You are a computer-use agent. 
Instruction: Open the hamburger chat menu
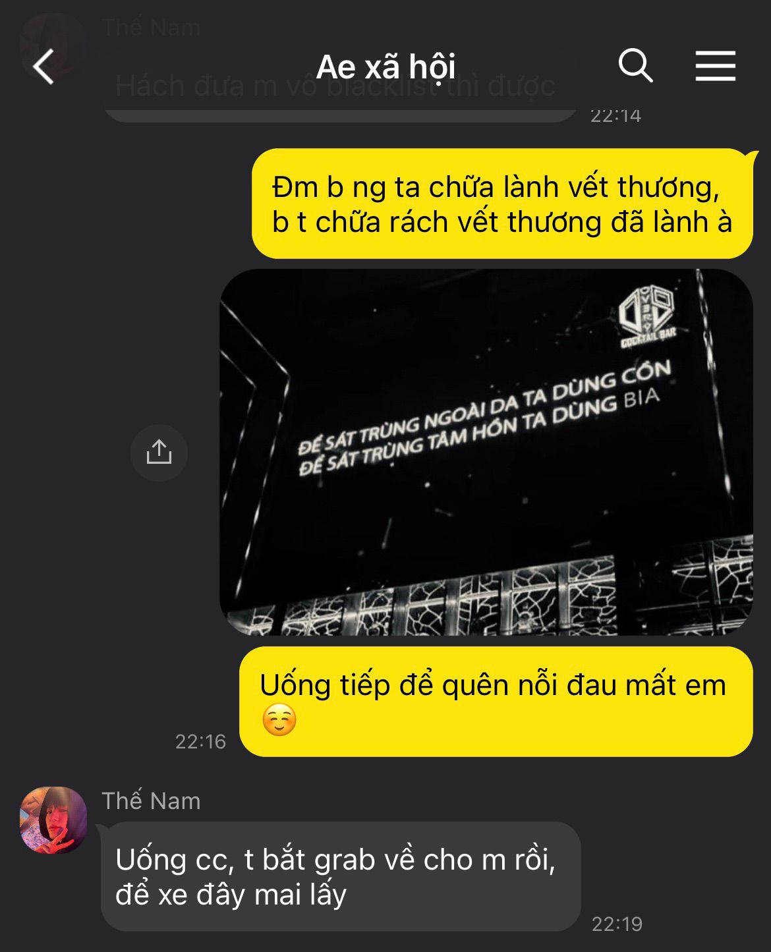(715, 67)
